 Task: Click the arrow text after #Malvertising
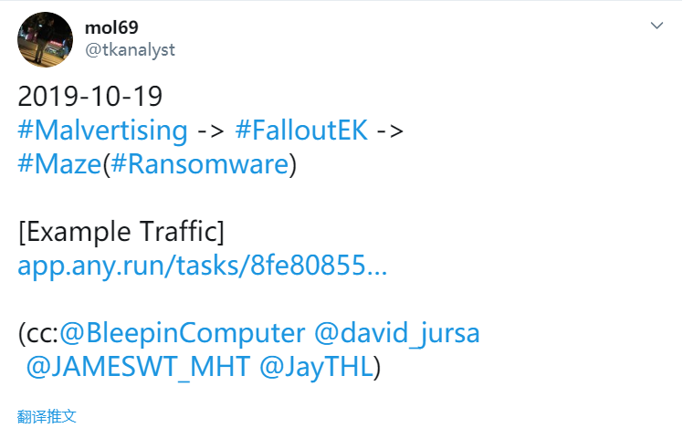[211, 130]
